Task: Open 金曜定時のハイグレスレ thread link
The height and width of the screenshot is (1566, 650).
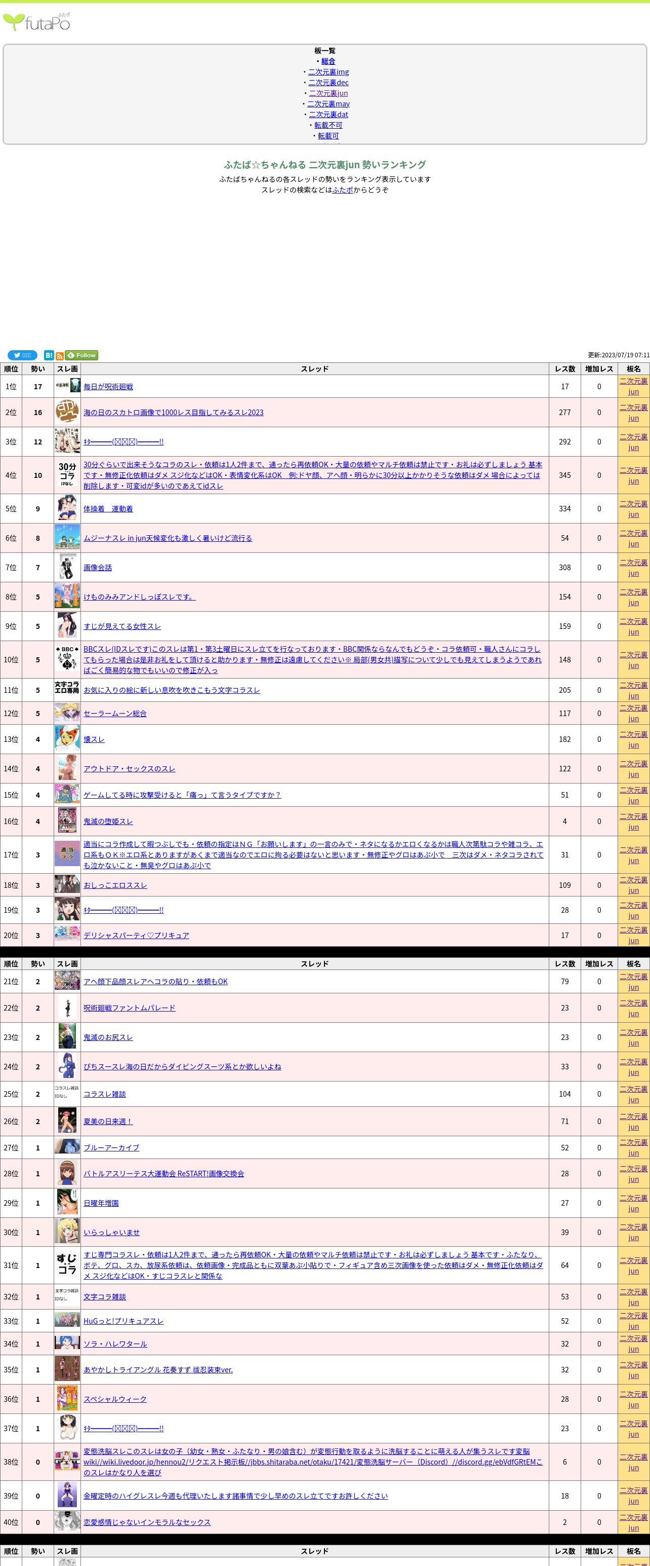Action: coord(236,1496)
